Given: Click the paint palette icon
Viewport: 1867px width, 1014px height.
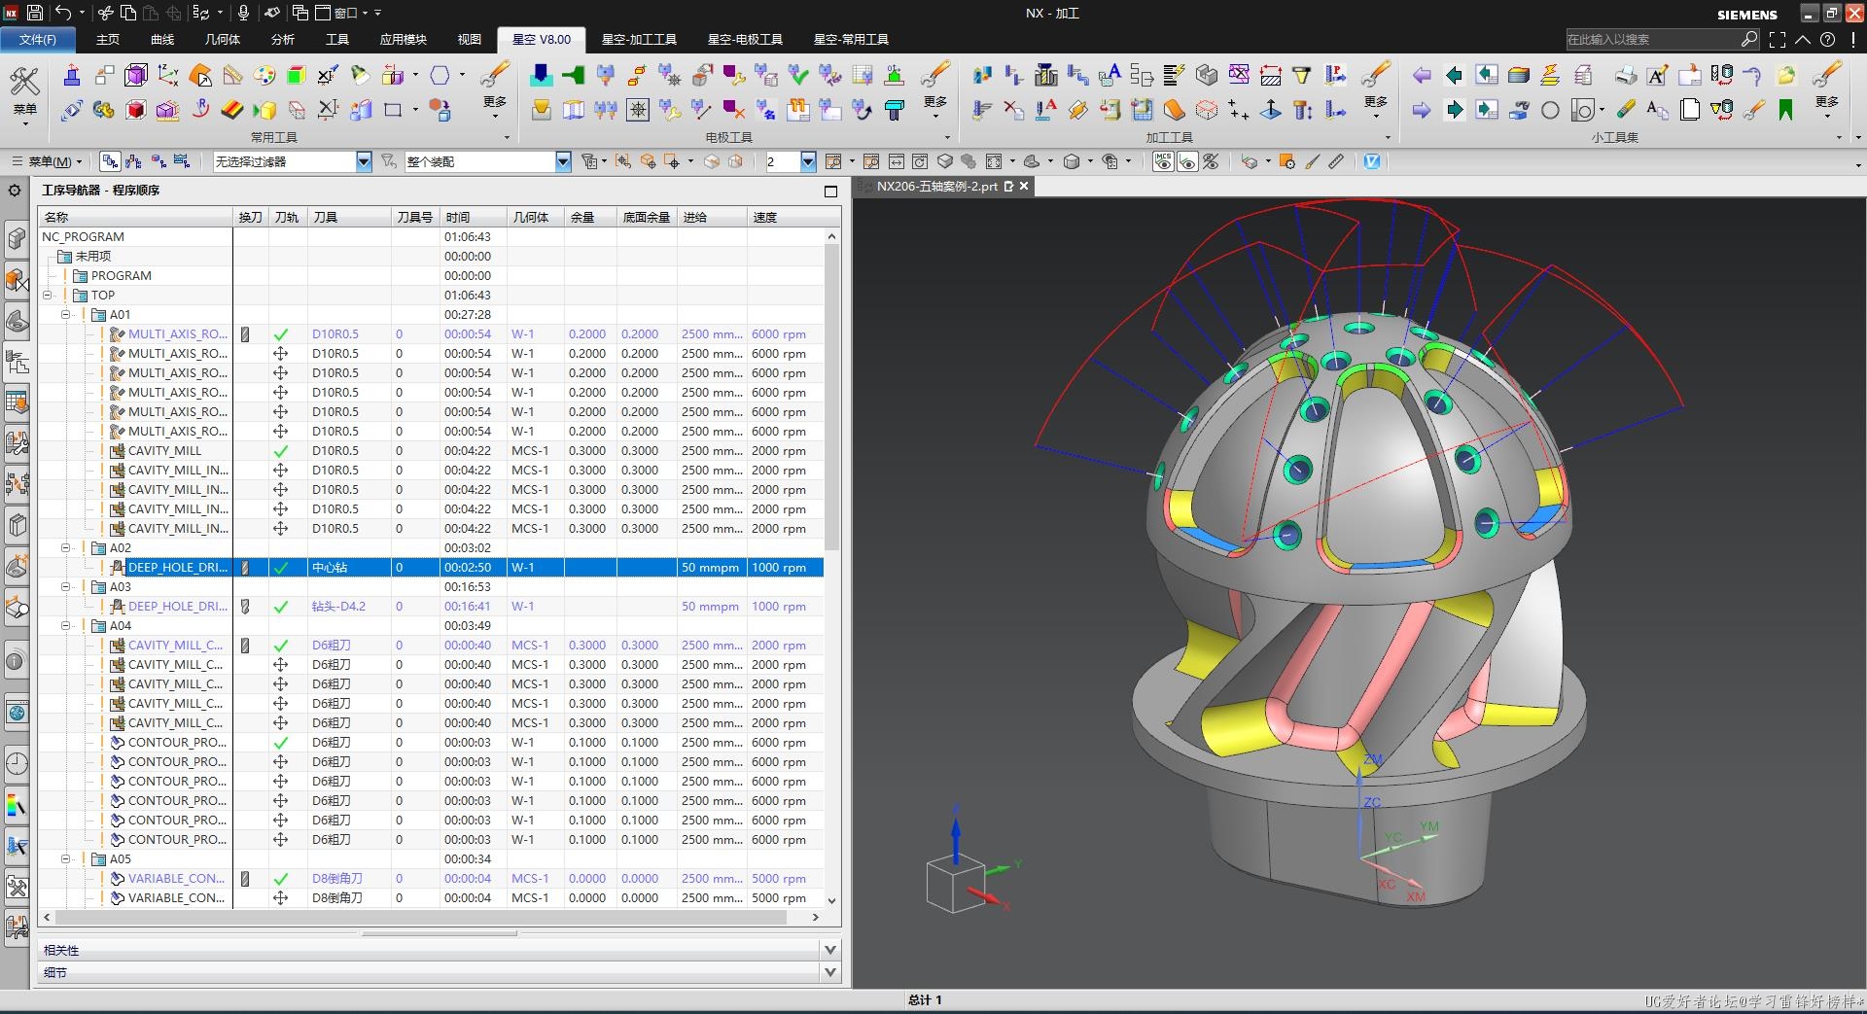Looking at the screenshot, I should pos(264,75).
